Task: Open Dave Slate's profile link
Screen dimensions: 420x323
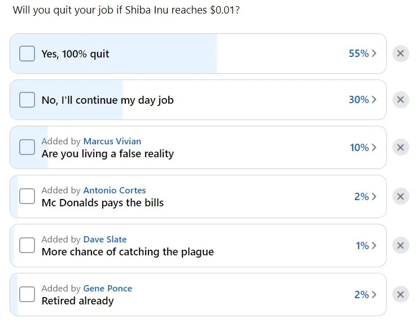Action: point(105,240)
